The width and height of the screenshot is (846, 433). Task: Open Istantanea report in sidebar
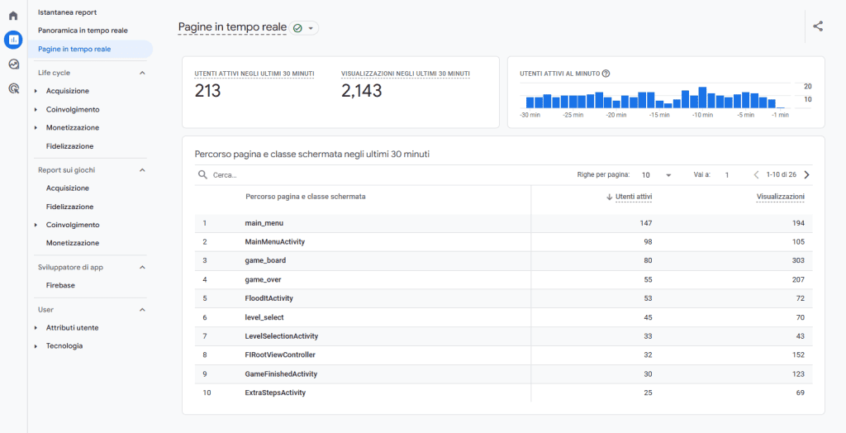68,12
